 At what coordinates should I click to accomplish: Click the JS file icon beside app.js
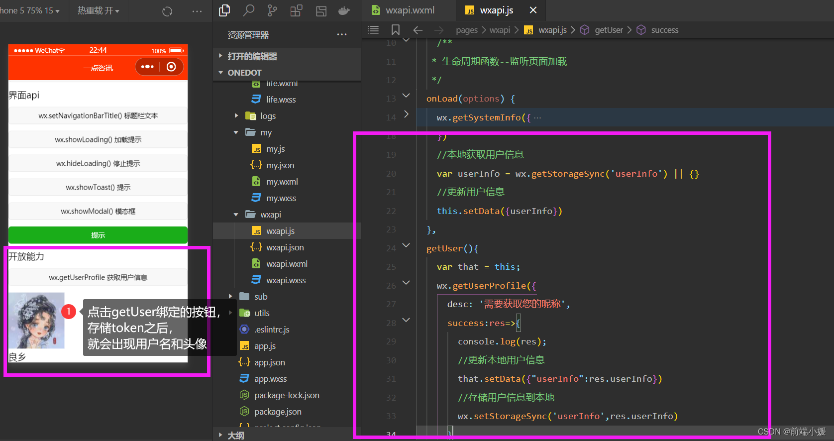point(244,346)
